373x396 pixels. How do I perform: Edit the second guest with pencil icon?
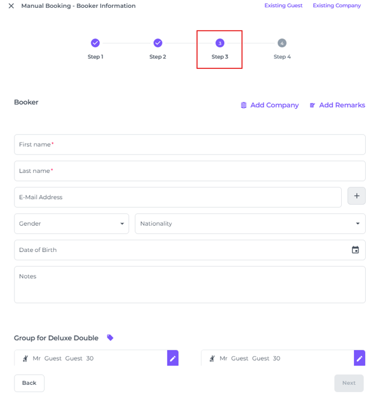(360, 358)
